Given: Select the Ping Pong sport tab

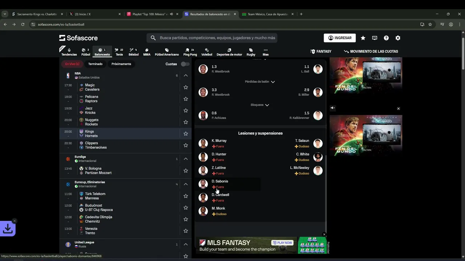Looking at the screenshot, I should tap(190, 52).
